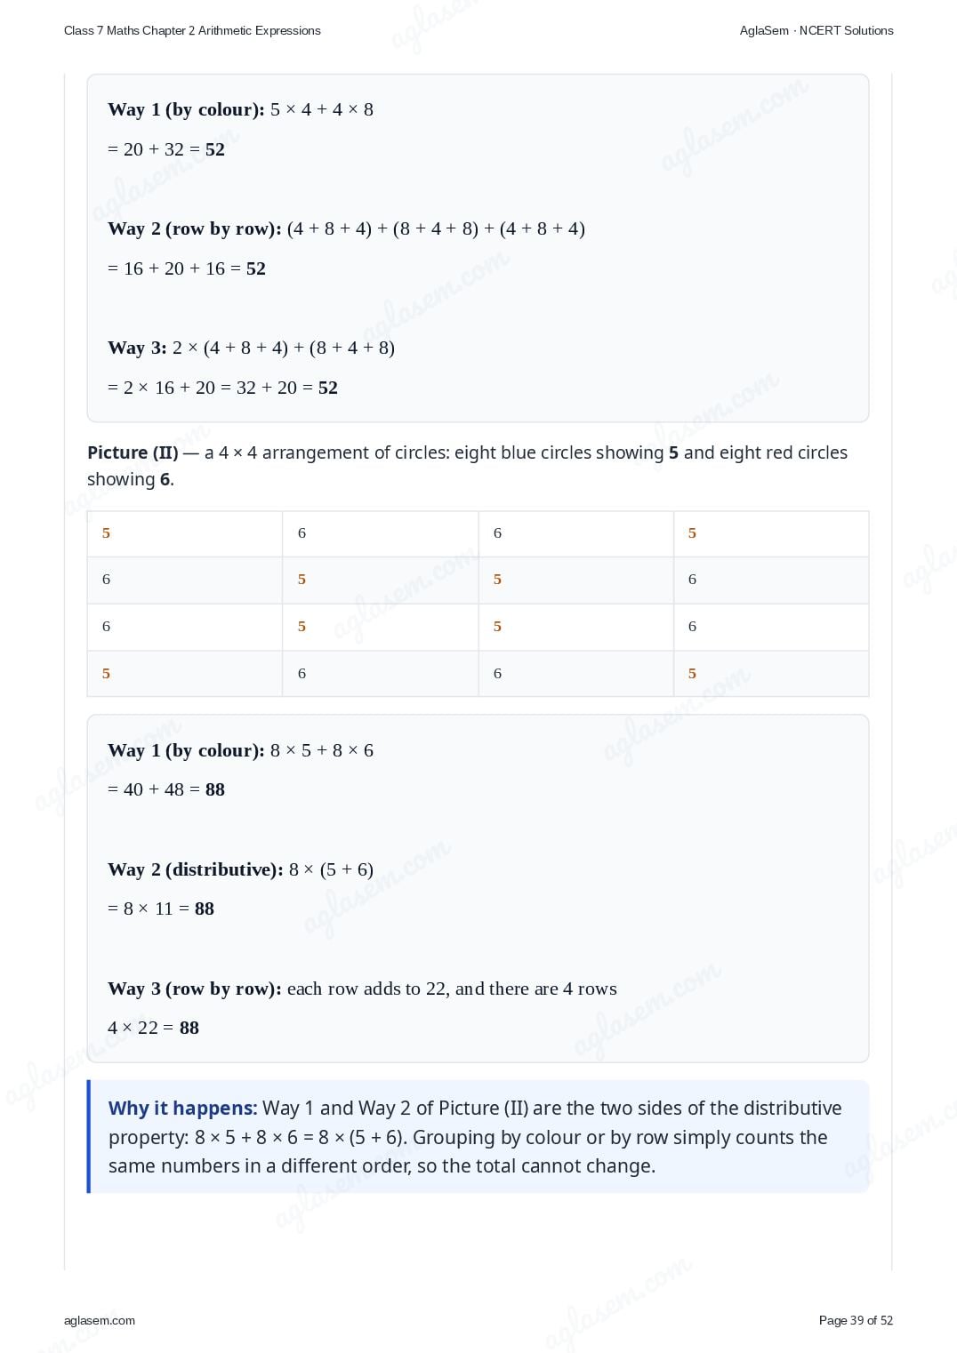The height and width of the screenshot is (1353, 957).
Task: Click the aglasem.com footer link
Action: point(100,1320)
